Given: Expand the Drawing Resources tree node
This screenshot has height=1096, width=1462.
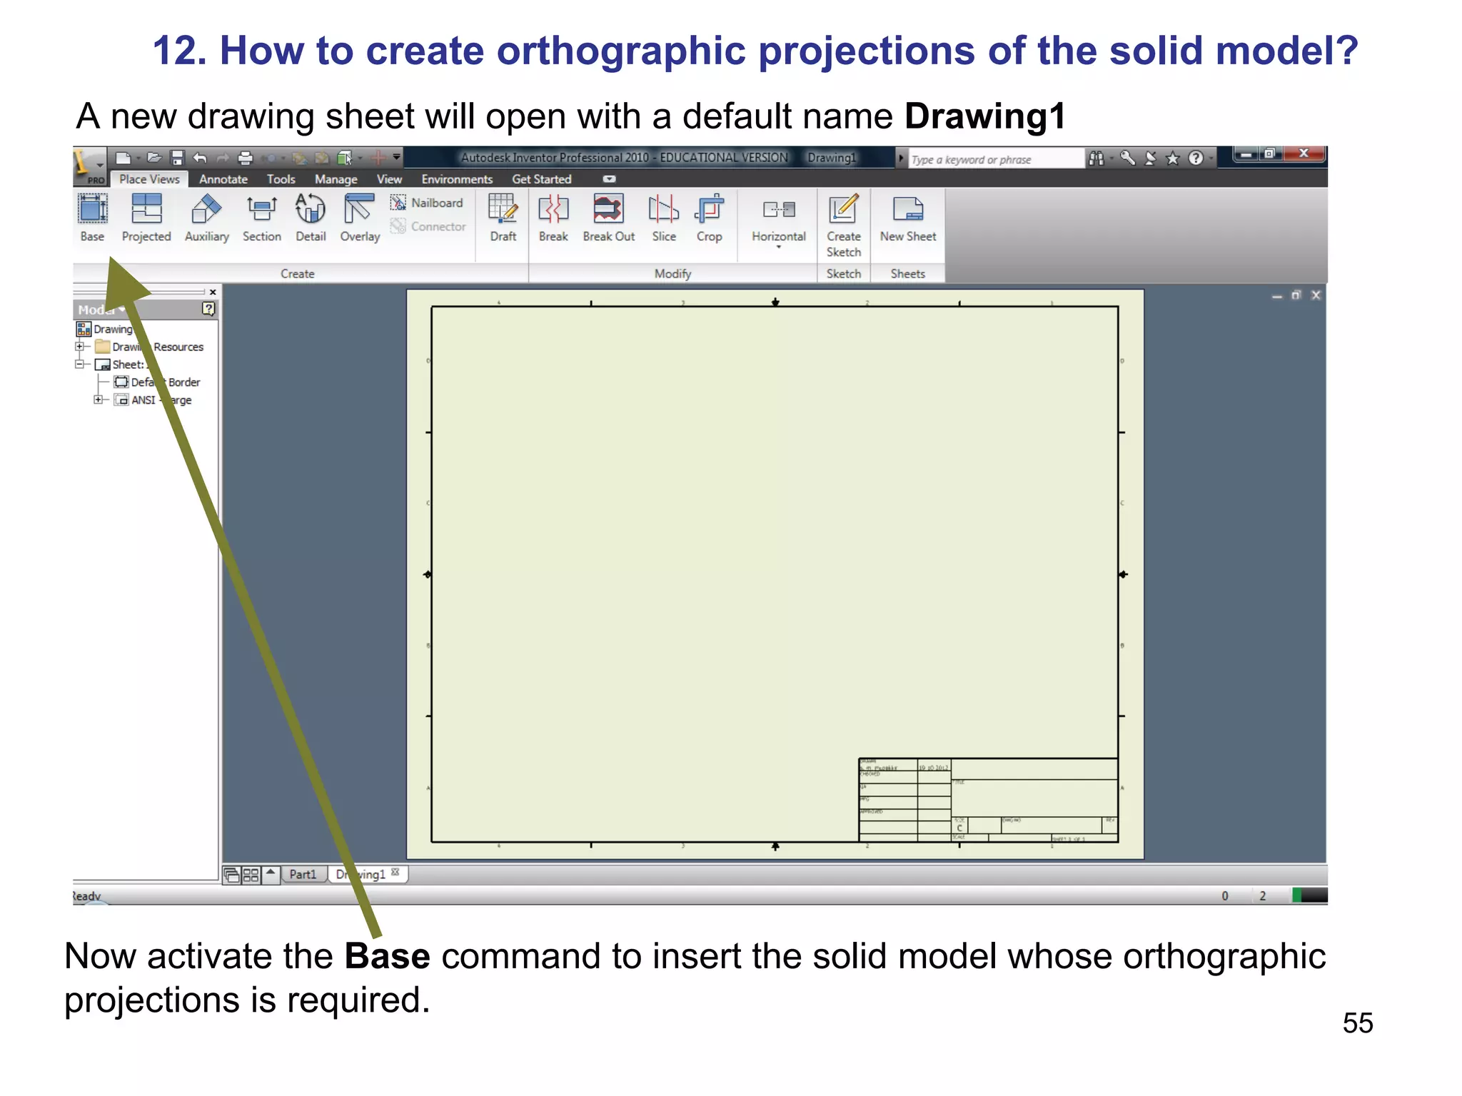Looking at the screenshot, I should click(80, 347).
